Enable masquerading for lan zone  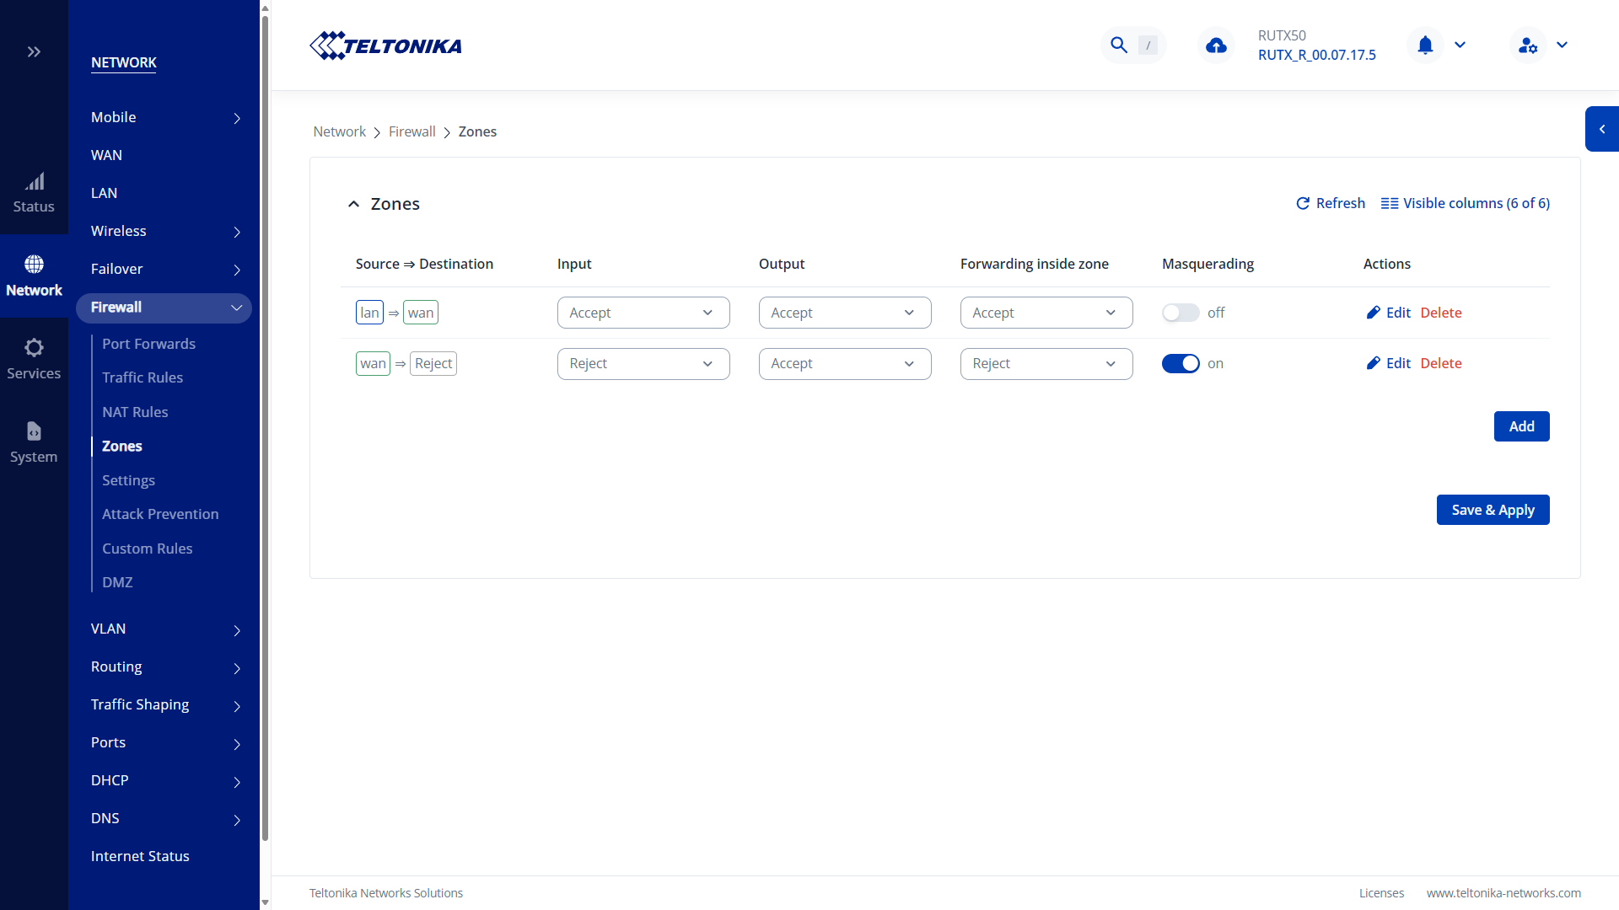tap(1180, 313)
